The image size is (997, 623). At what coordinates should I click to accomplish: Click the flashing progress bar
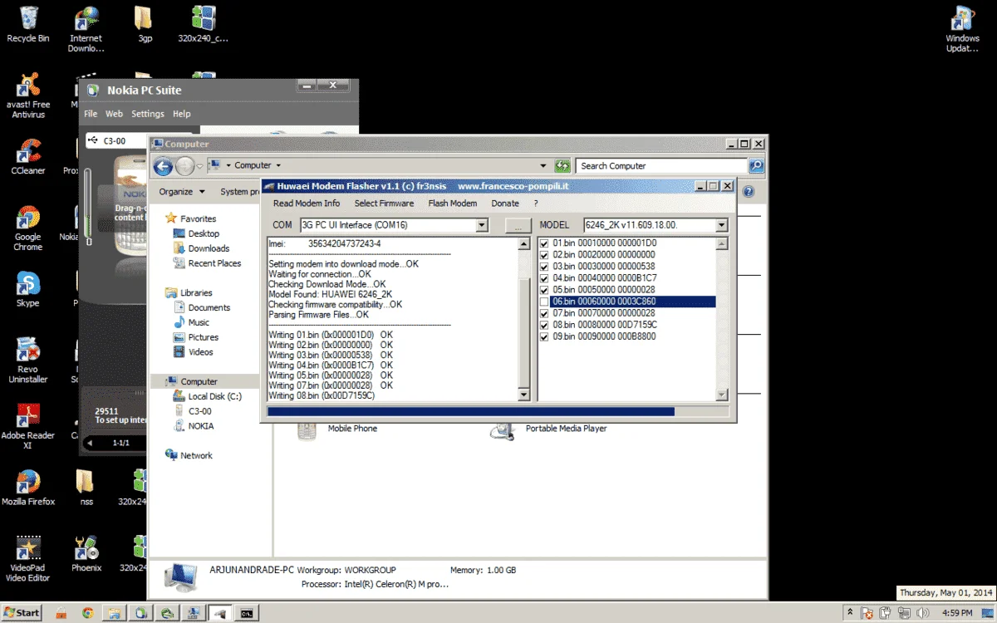[498, 411]
